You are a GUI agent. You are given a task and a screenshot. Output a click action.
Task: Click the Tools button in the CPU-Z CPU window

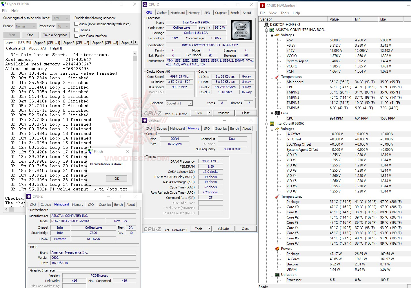[199, 113]
